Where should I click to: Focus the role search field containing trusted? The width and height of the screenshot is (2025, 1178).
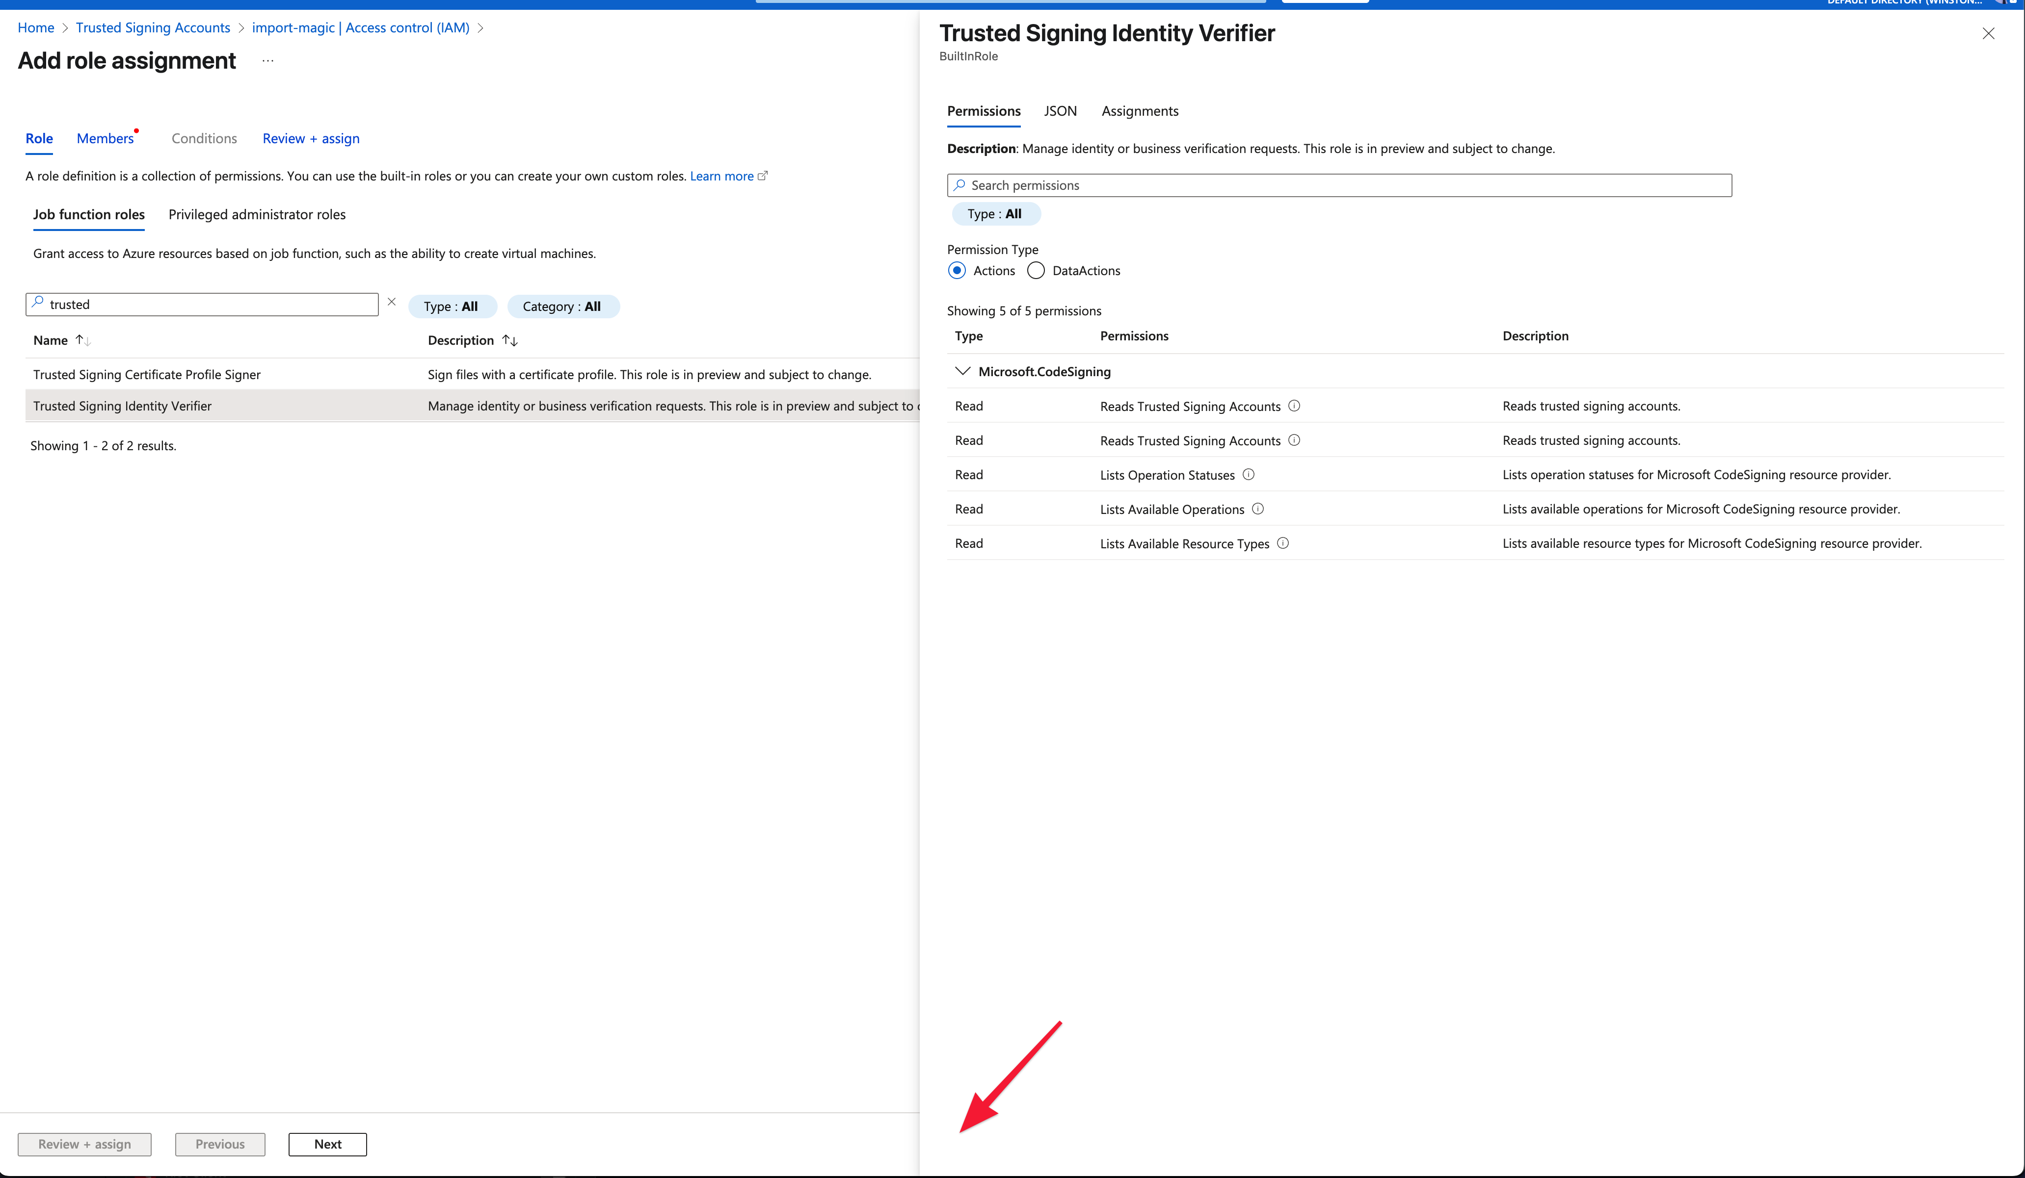[202, 305]
